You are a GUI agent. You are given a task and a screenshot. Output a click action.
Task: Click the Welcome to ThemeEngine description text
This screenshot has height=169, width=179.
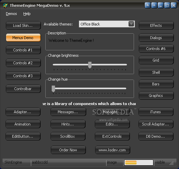pyautogui.click(x=71, y=40)
